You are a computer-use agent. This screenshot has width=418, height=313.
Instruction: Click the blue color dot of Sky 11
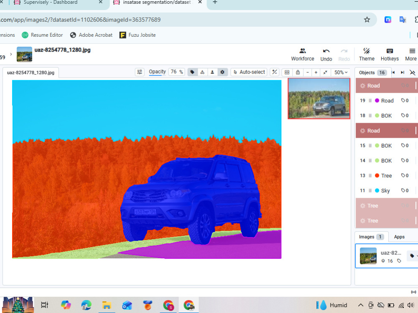[377, 191]
